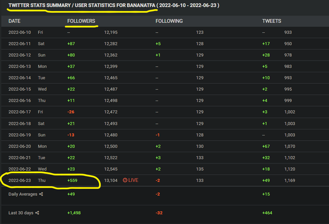Click the -32 following 30-day total
The width and height of the screenshot is (329, 224).
click(159, 213)
